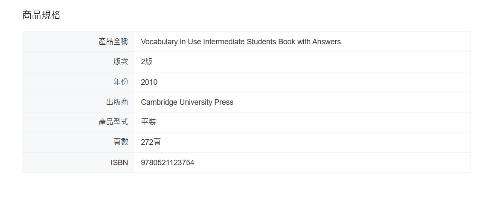Click the 商品規格 section heading
Image resolution: width=488 pixels, height=198 pixels.
click(41, 15)
